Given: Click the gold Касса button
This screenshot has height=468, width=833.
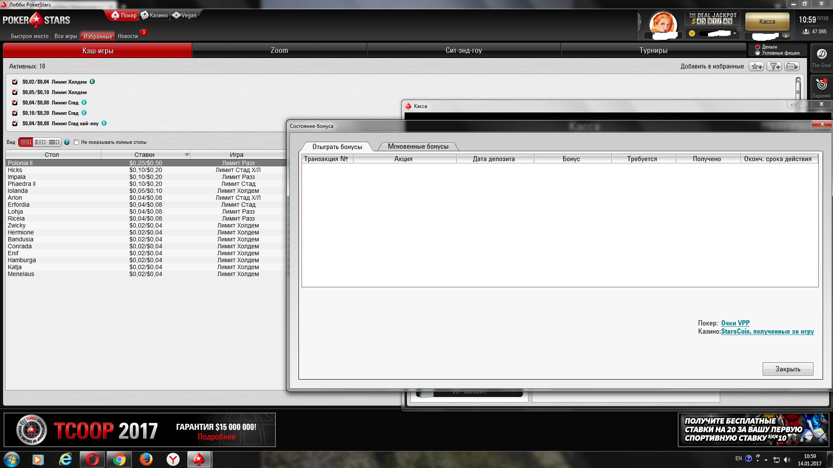Looking at the screenshot, I should [767, 22].
